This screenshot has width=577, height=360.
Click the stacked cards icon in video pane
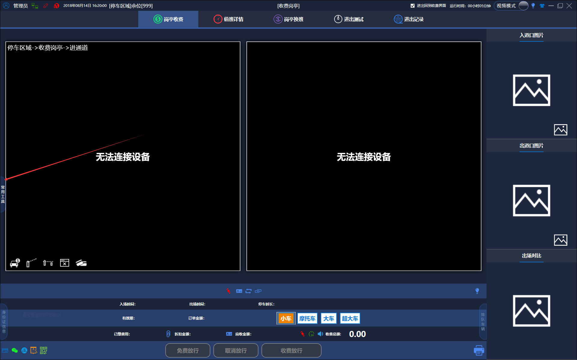pos(81,263)
